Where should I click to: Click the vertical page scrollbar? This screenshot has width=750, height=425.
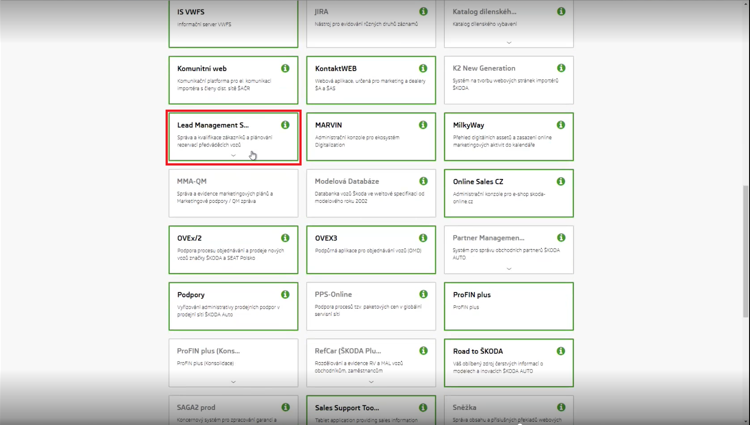point(746,251)
